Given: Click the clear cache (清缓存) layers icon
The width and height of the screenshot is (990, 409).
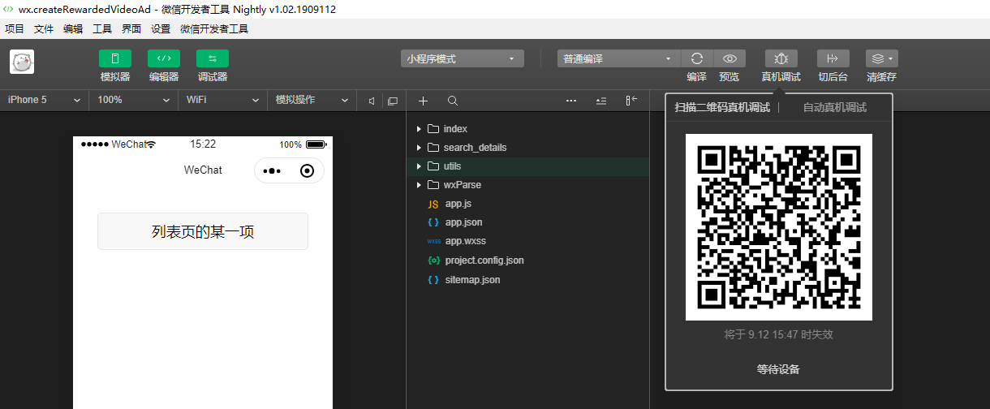Looking at the screenshot, I should tap(881, 58).
